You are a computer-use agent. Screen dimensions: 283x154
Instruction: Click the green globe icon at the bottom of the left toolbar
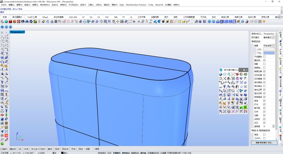pos(2,144)
